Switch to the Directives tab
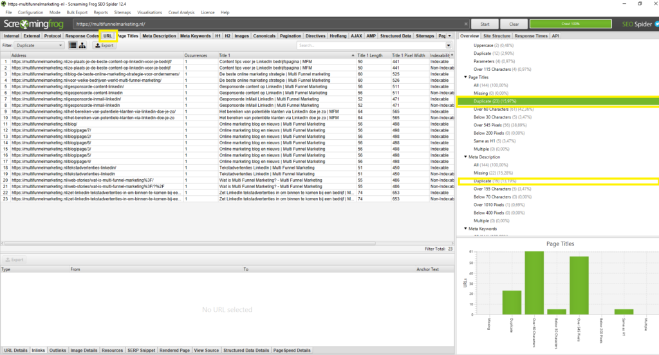 click(x=315, y=35)
